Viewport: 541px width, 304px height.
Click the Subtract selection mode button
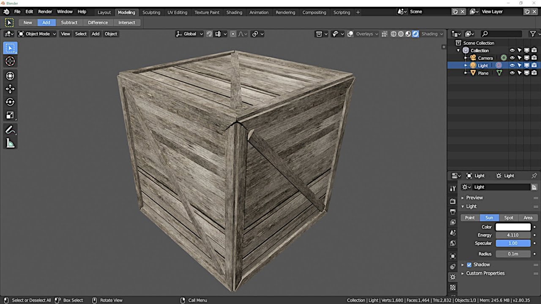pos(69,23)
